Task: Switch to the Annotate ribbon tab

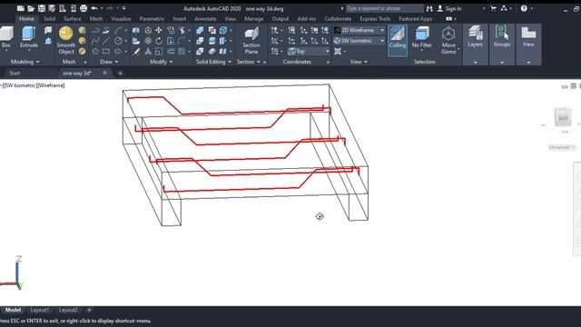Action: click(205, 18)
